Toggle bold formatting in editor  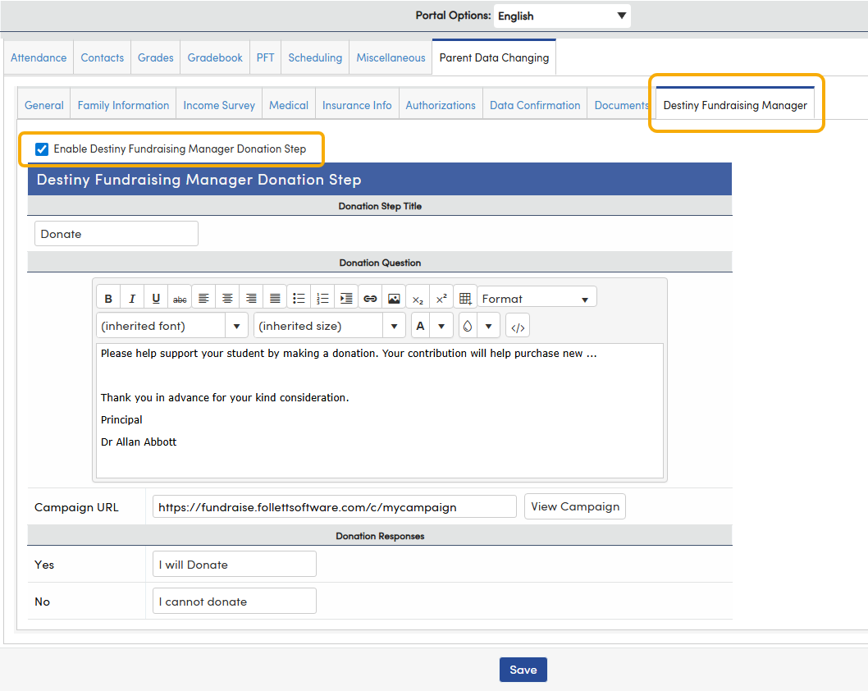pos(108,299)
